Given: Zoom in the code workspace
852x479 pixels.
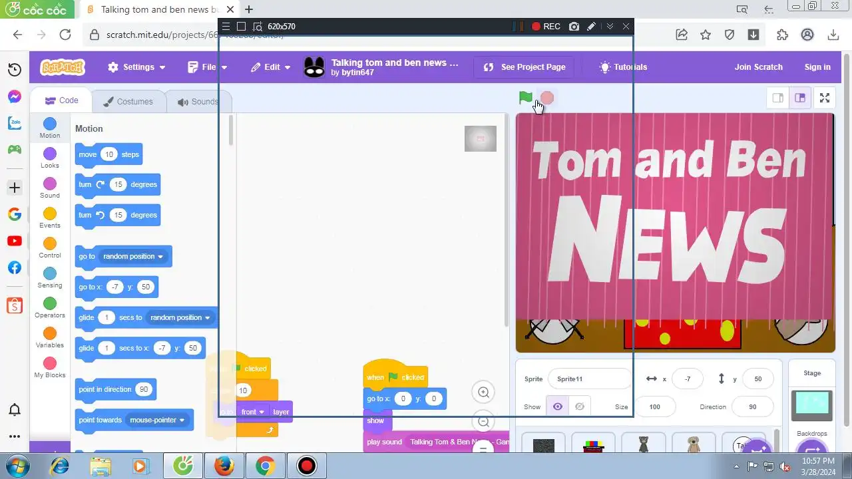Looking at the screenshot, I should [484, 393].
